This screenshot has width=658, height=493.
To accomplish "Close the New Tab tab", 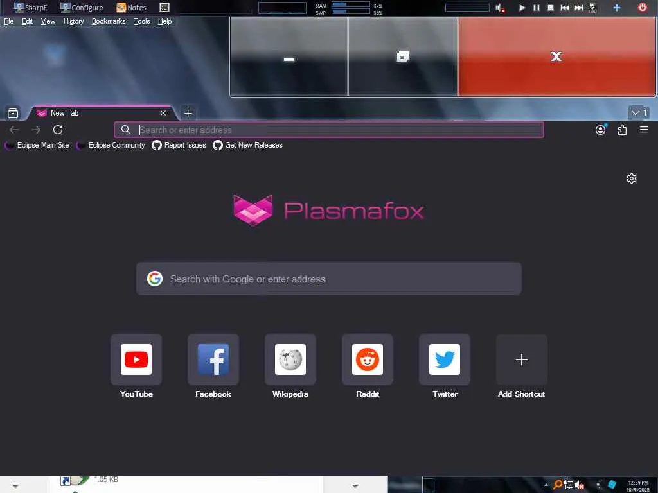I will (x=163, y=113).
